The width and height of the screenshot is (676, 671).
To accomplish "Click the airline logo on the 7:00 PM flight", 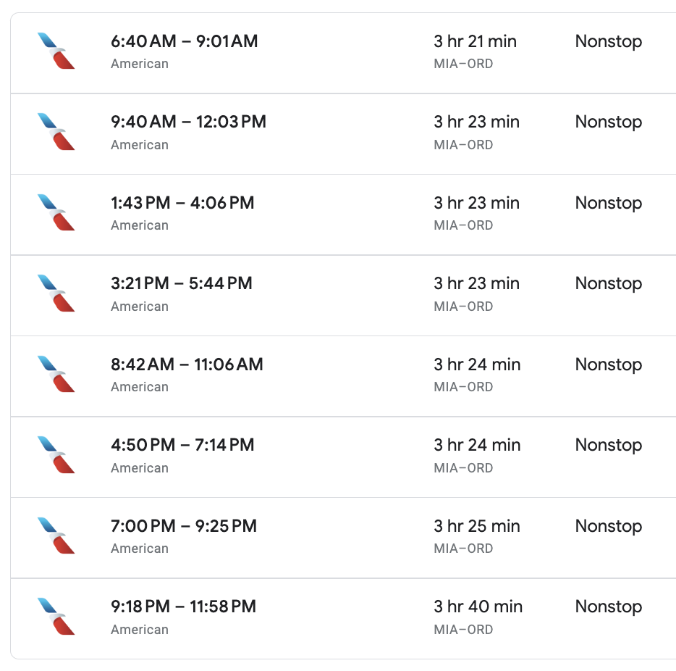I will point(56,535).
